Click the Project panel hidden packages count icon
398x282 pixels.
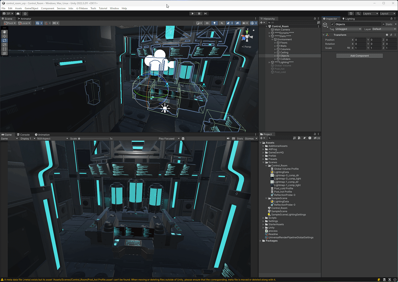tap(317, 138)
